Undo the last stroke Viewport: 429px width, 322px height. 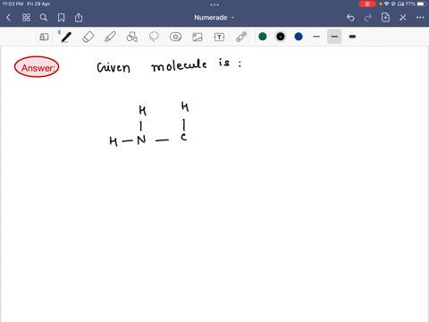[350, 18]
